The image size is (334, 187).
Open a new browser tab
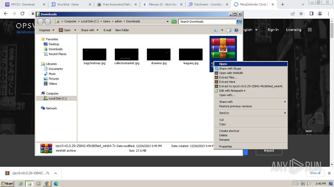(282, 4)
